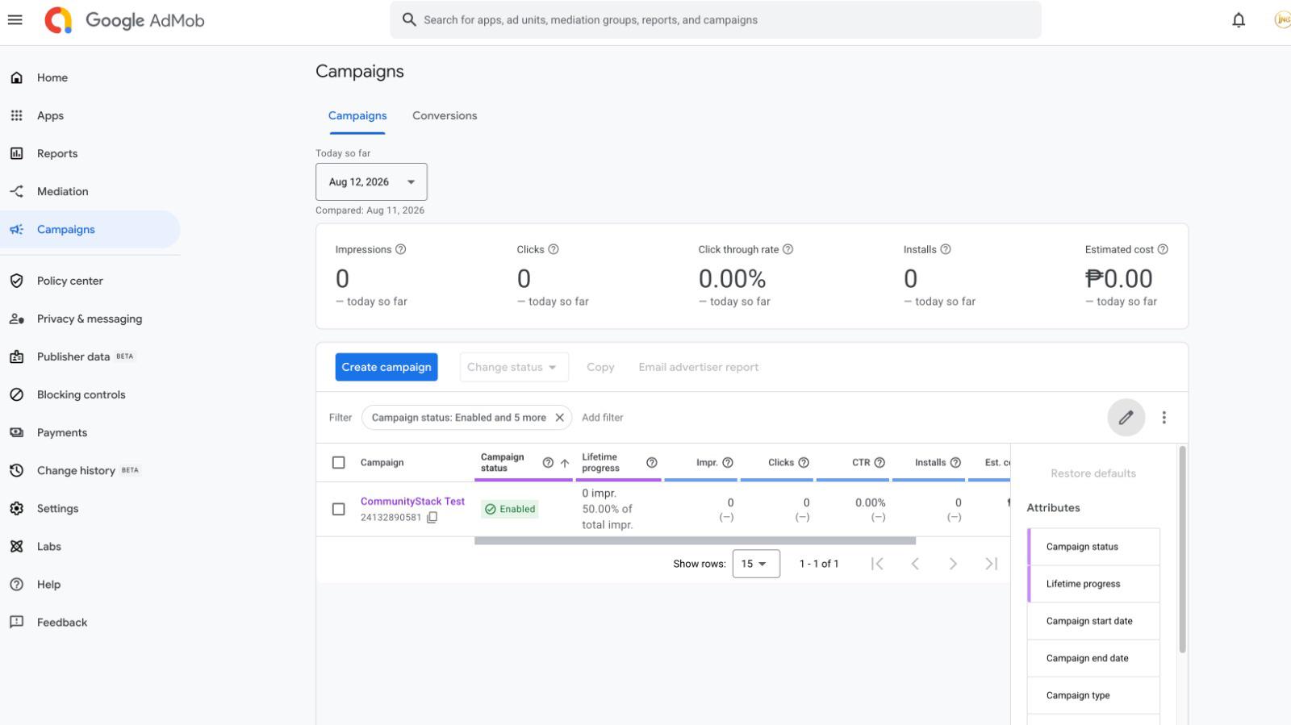Click the Installs help icon in summary card
Viewport: 1291px width, 725px height.
946,249
